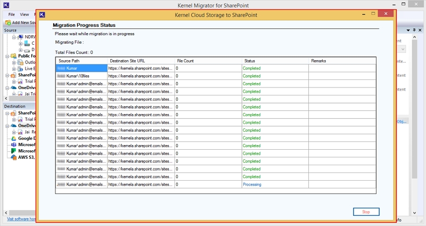
Task: Select the Google Drive icon in Destination tree
Action: [14, 139]
